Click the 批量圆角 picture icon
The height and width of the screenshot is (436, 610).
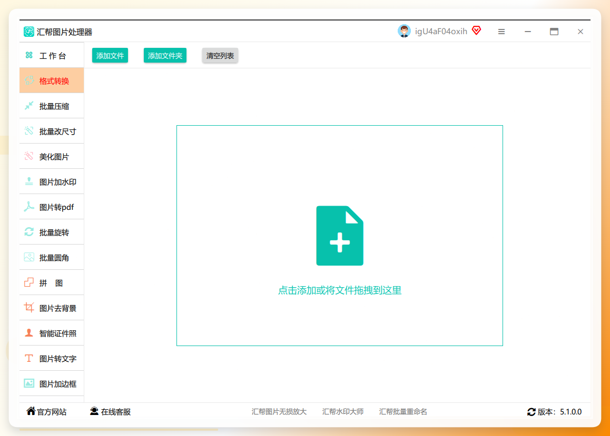point(29,257)
